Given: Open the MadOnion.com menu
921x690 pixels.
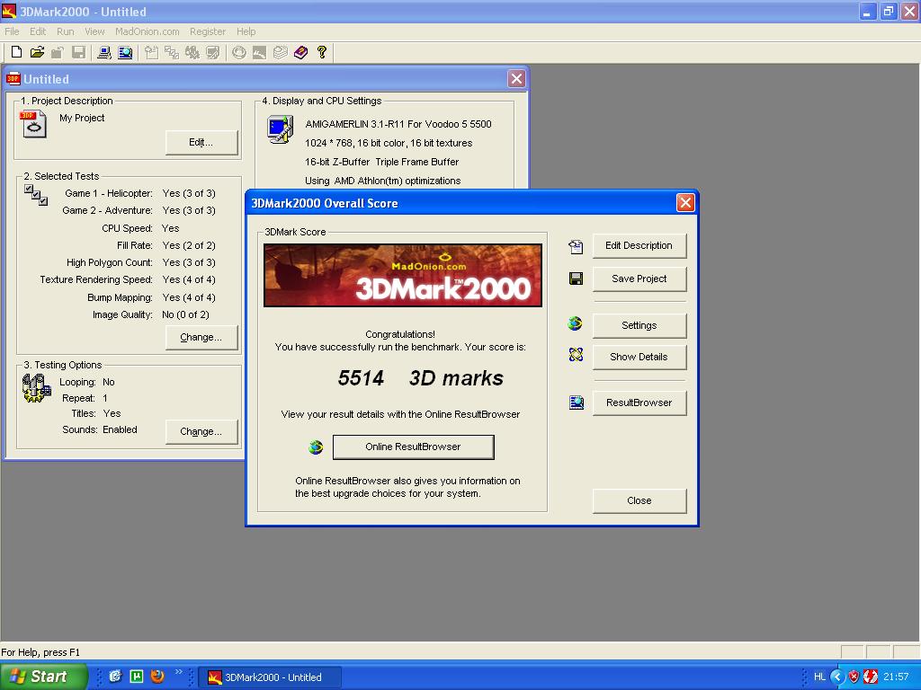Looking at the screenshot, I should [147, 31].
